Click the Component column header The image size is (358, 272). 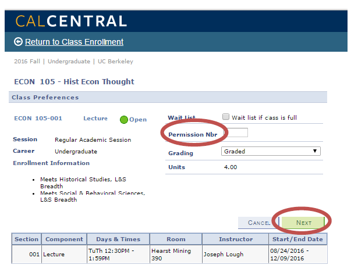pos(64,239)
